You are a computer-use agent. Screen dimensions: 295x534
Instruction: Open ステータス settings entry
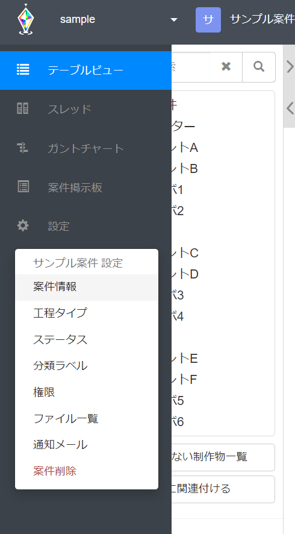pos(87,339)
